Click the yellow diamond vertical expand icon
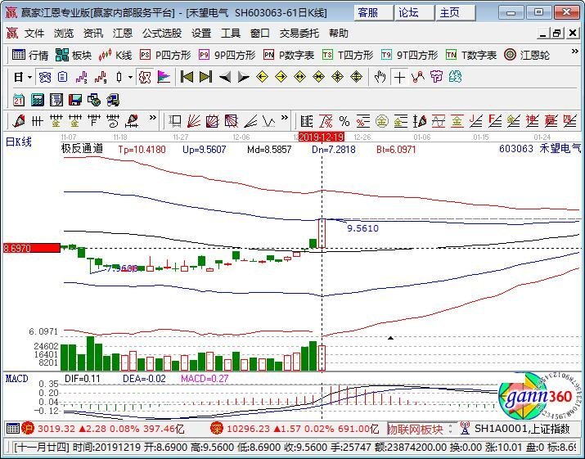The image size is (585, 459). (356, 77)
